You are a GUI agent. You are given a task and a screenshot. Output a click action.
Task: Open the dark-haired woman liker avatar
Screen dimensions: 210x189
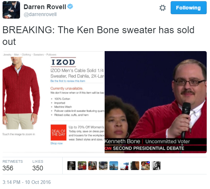coord(135,166)
